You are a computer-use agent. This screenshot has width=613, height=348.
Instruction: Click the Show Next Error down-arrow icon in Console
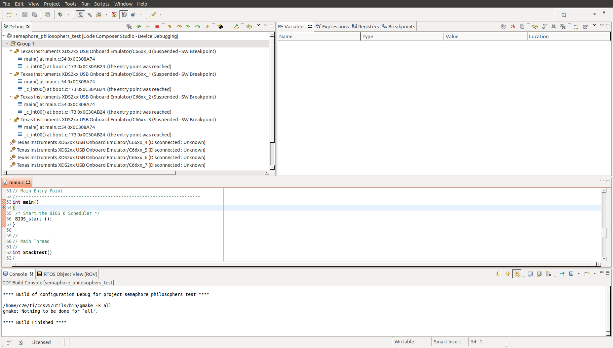(498, 274)
